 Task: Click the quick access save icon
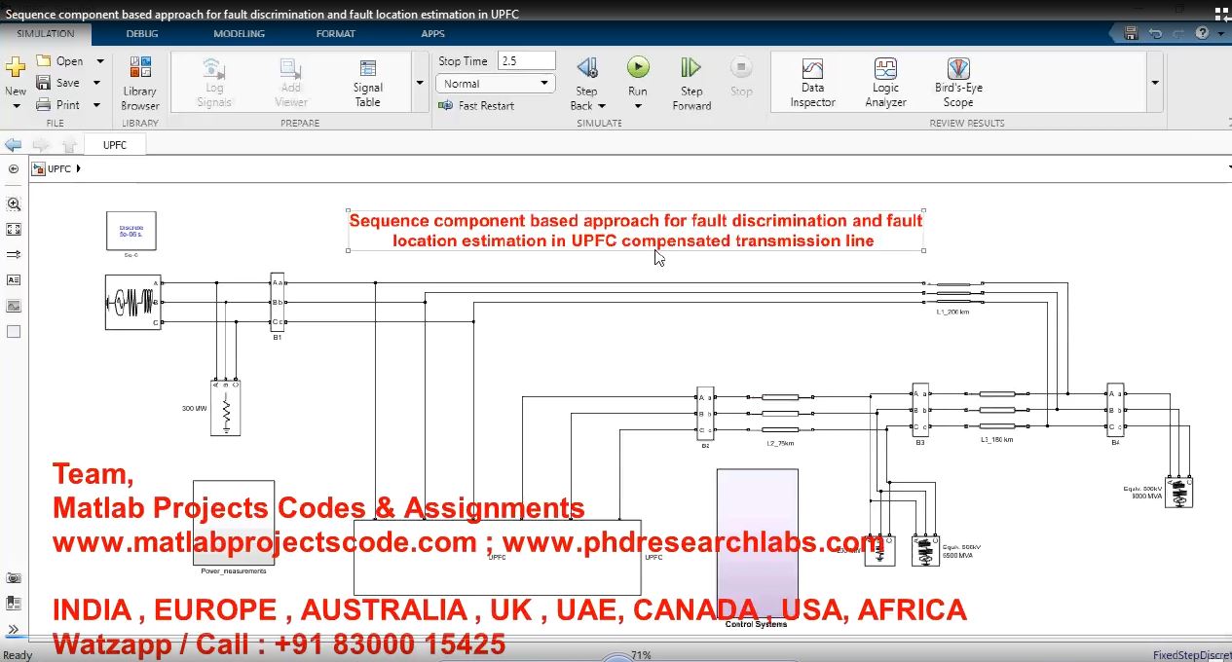[1131, 33]
